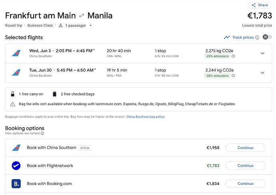
Task: Click the €1,834 Booking.com price
Action: [213, 183]
